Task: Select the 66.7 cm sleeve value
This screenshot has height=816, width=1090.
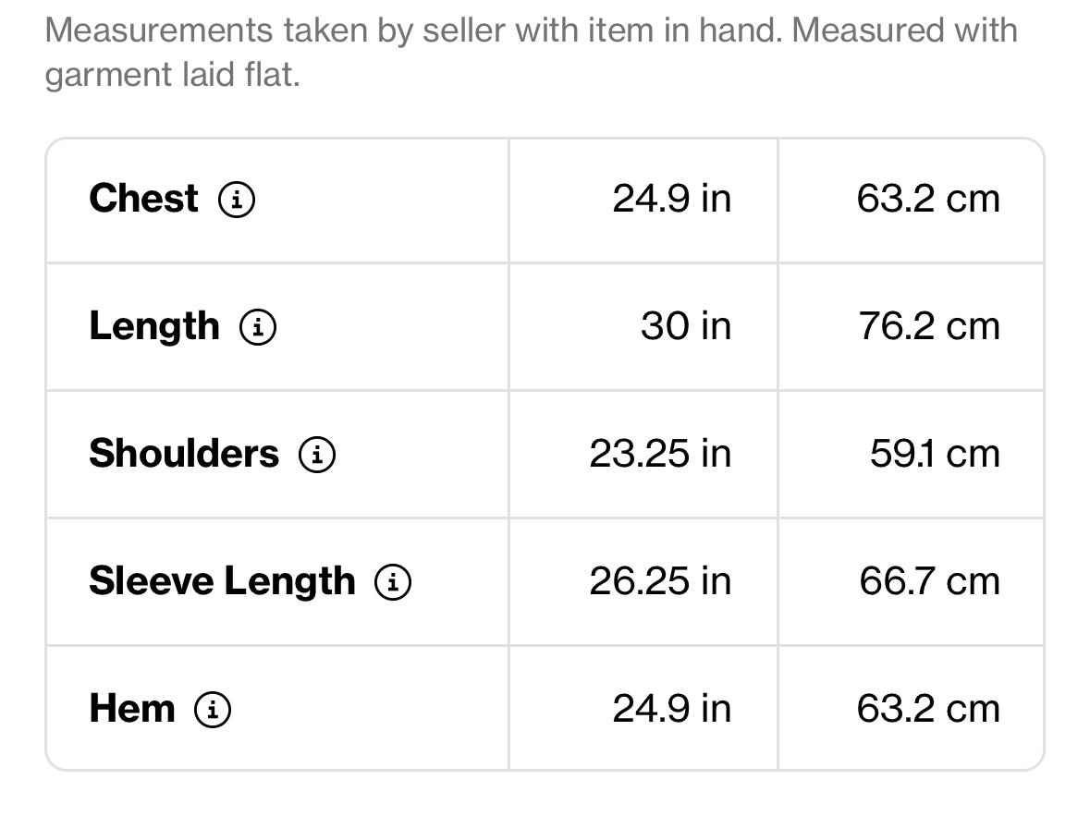Action: [929, 581]
